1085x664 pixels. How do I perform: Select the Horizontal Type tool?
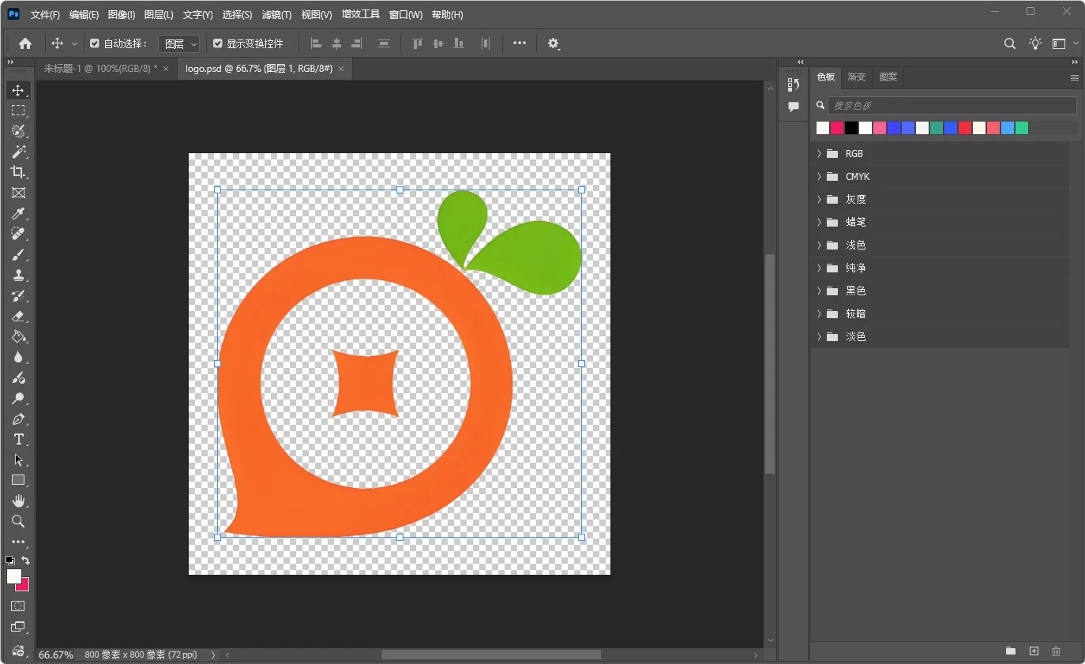tap(18, 439)
